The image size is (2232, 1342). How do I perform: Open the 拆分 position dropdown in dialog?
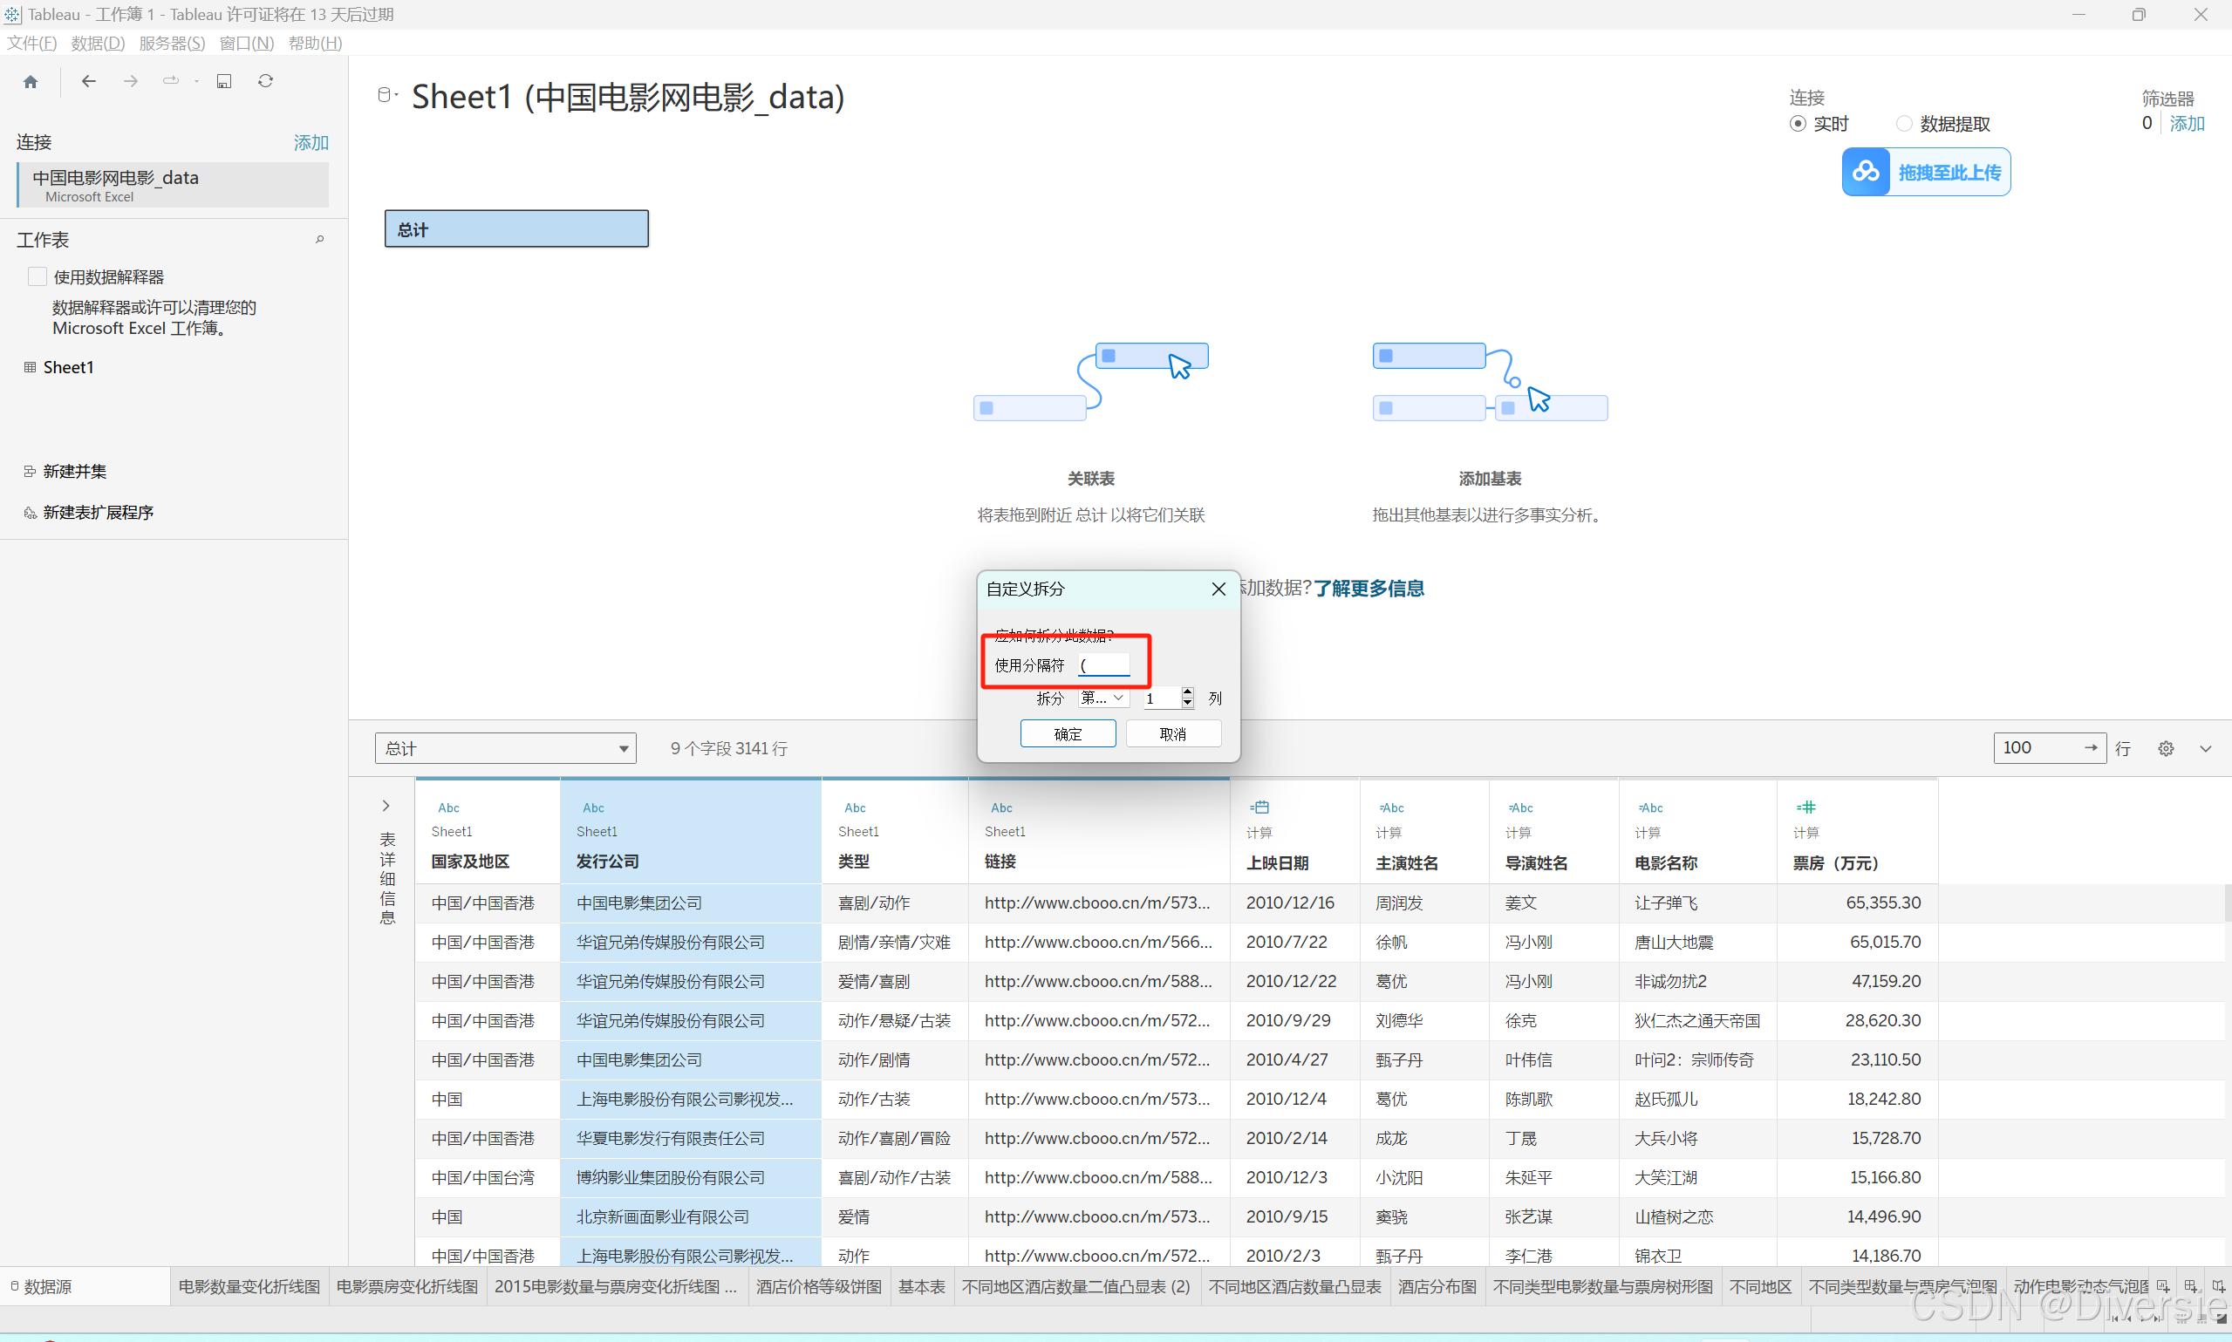click(x=1102, y=698)
